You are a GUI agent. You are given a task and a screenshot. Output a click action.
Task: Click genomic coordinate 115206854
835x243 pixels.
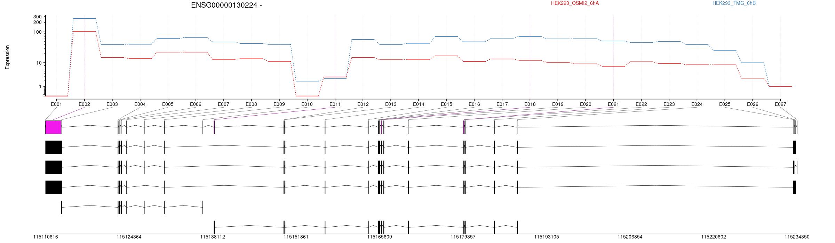pyautogui.click(x=630, y=237)
